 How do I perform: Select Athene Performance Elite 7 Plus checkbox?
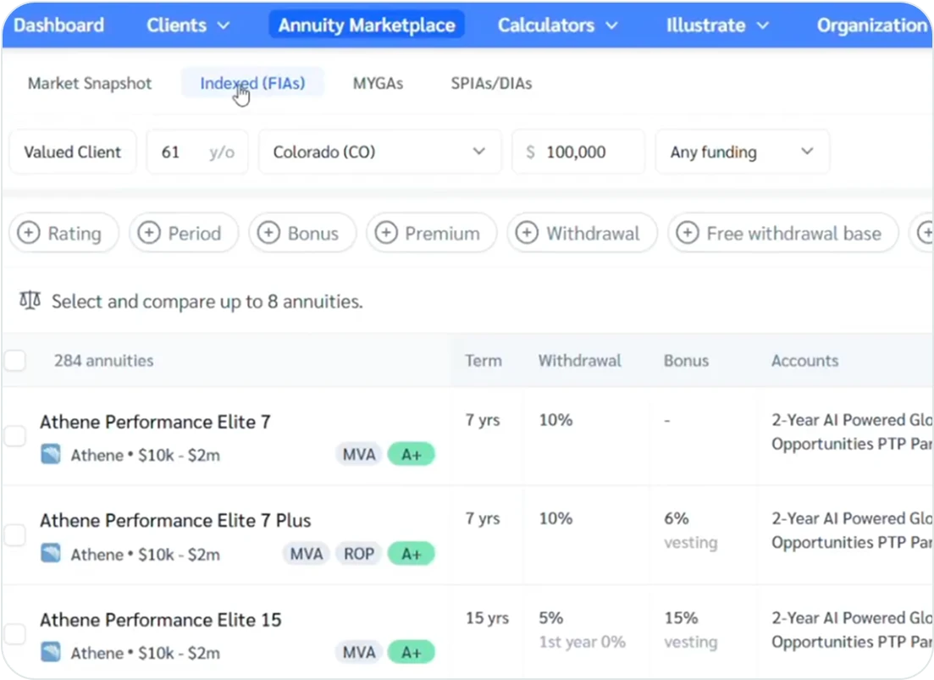(x=14, y=534)
